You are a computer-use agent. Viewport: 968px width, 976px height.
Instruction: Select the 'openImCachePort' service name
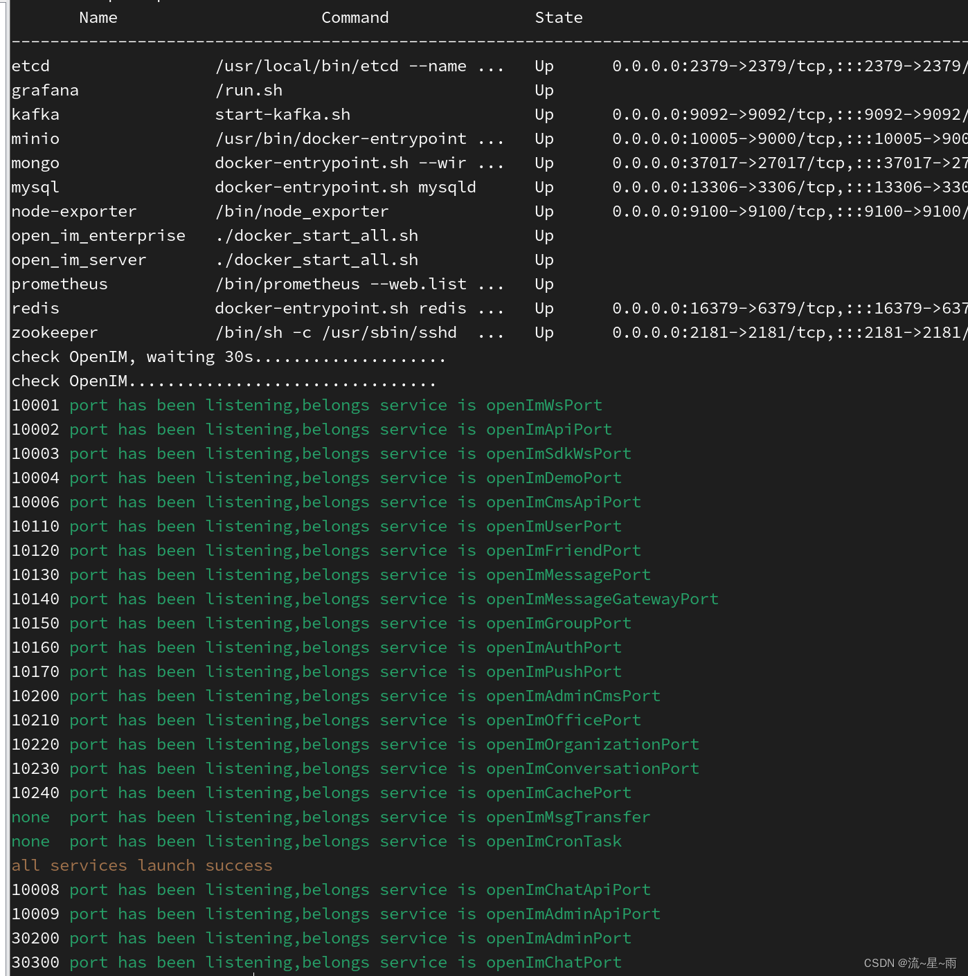click(x=559, y=793)
